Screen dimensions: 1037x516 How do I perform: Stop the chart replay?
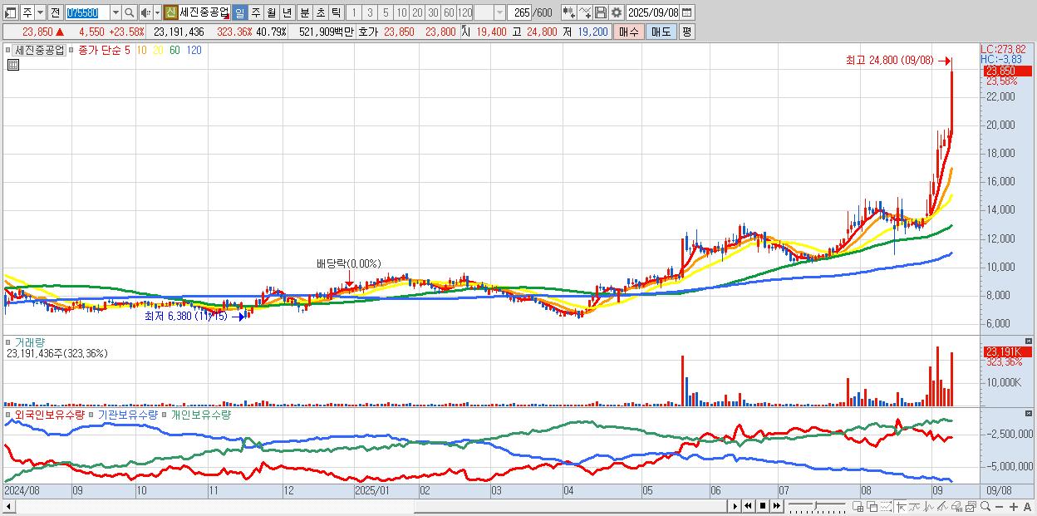tap(763, 506)
